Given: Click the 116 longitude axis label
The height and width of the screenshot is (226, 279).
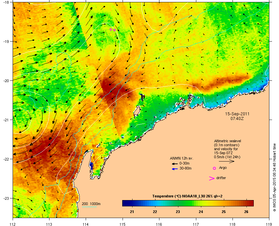Looking at the screenshot, I should pos(159,224).
